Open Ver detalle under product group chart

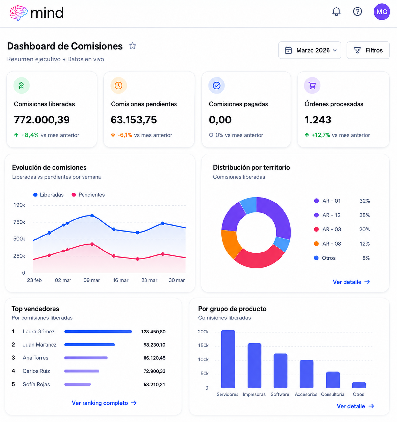[355, 406]
